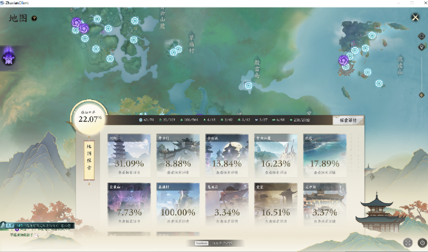Click the 草庙村 label on the map
This screenshot has width=428, height=252.
[192, 44]
